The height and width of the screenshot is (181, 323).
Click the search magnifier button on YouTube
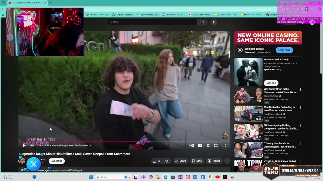point(202,22)
